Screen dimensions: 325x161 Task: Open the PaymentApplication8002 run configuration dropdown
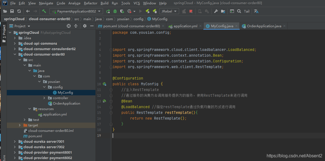click(x=76, y=11)
